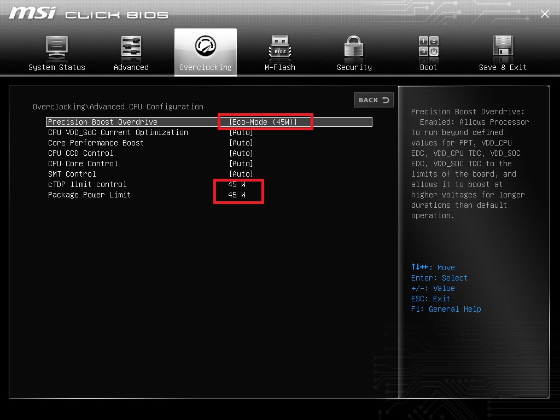Select the CPU Core Control label
The width and height of the screenshot is (560, 420).
[83, 164]
